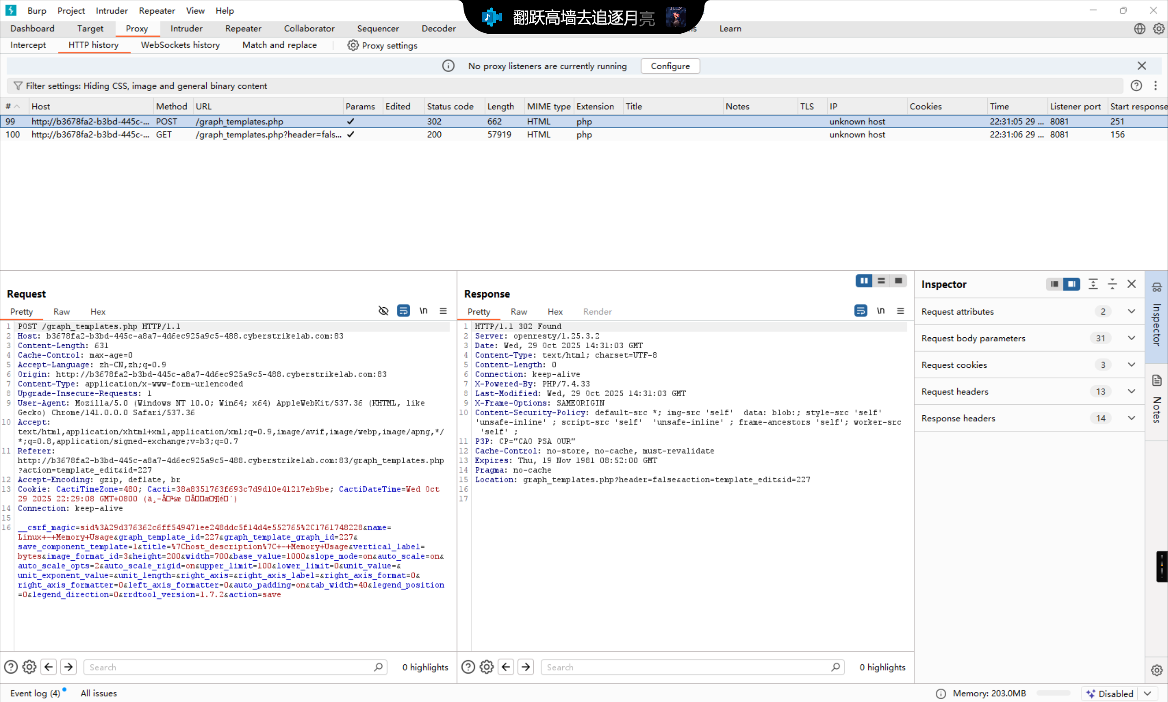Expand Response headers section
The image size is (1168, 702).
tap(1131, 418)
